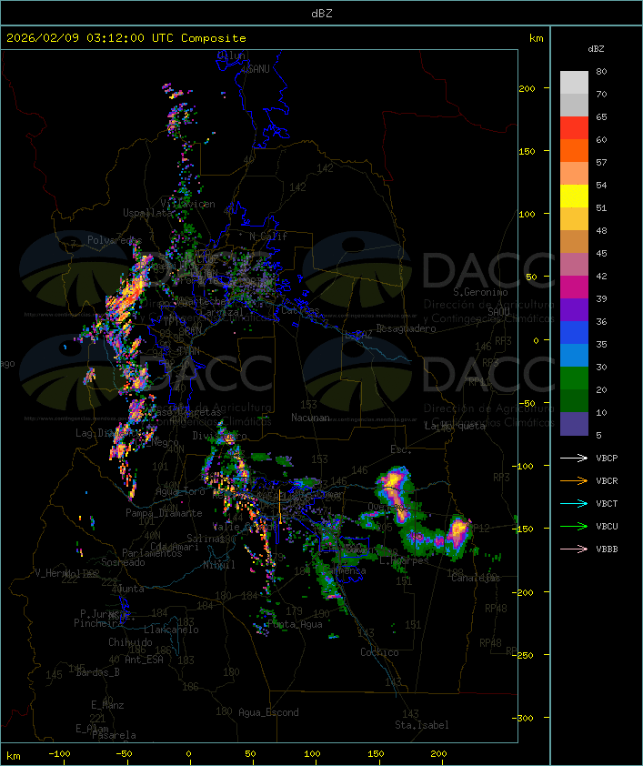
Task: Click the legend value '57'
Action: tap(601, 162)
